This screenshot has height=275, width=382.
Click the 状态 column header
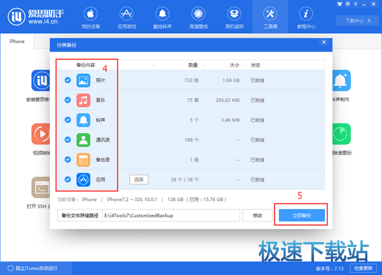[256, 65]
